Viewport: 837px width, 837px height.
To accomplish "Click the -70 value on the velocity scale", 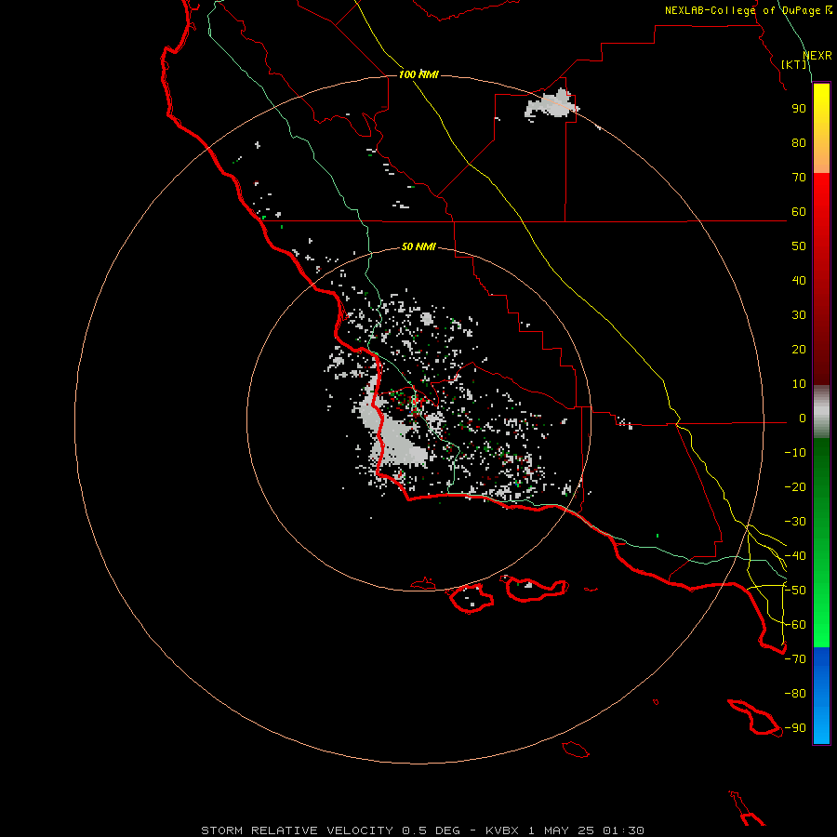I will pos(795,659).
